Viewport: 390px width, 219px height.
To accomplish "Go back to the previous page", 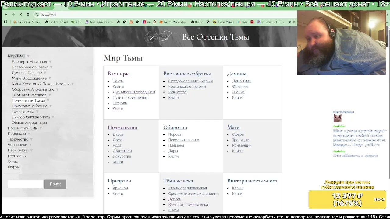I will click(x=6, y=14).
